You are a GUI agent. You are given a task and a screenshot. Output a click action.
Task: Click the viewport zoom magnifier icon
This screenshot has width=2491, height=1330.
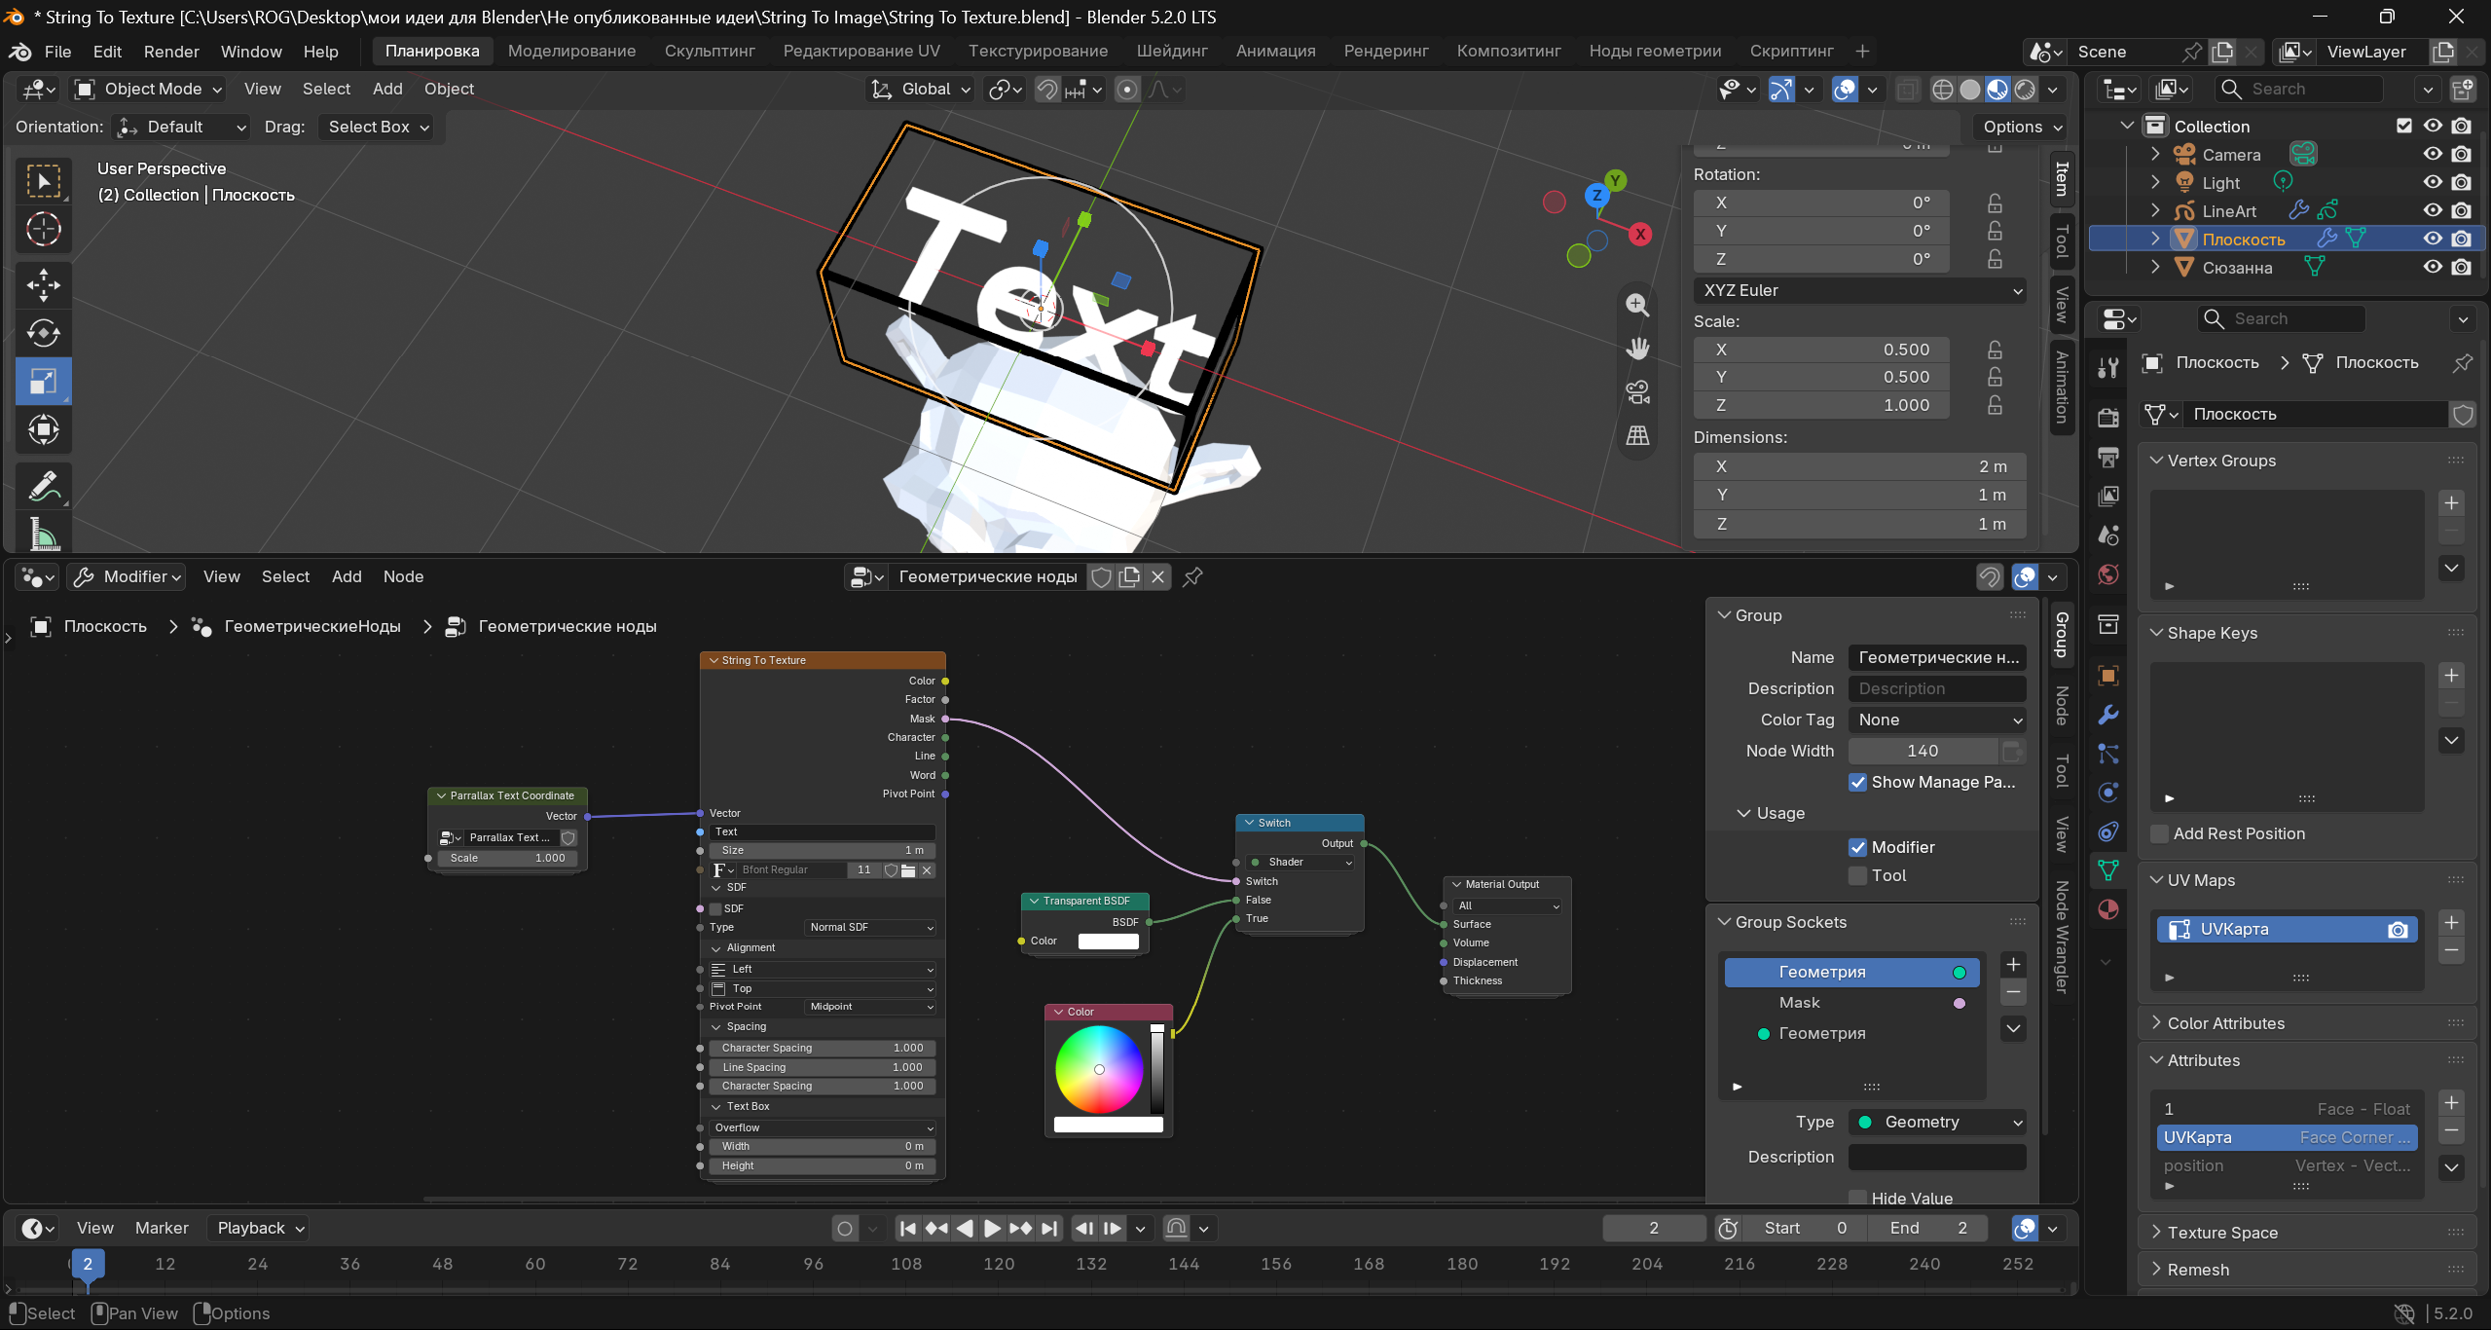[x=1637, y=305]
